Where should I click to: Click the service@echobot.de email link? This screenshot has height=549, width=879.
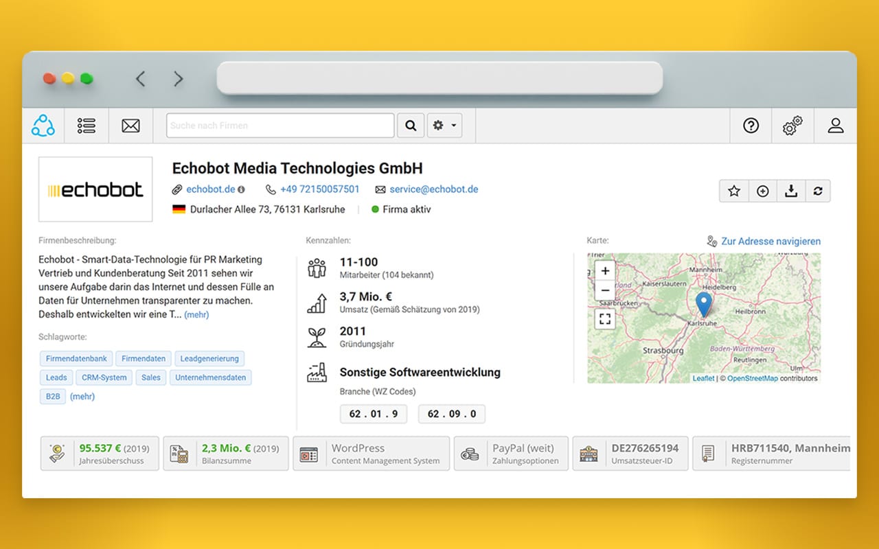pyautogui.click(x=434, y=189)
